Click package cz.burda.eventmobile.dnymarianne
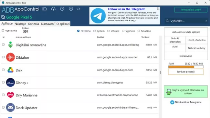Screen dimensions: 210x118 117,95
